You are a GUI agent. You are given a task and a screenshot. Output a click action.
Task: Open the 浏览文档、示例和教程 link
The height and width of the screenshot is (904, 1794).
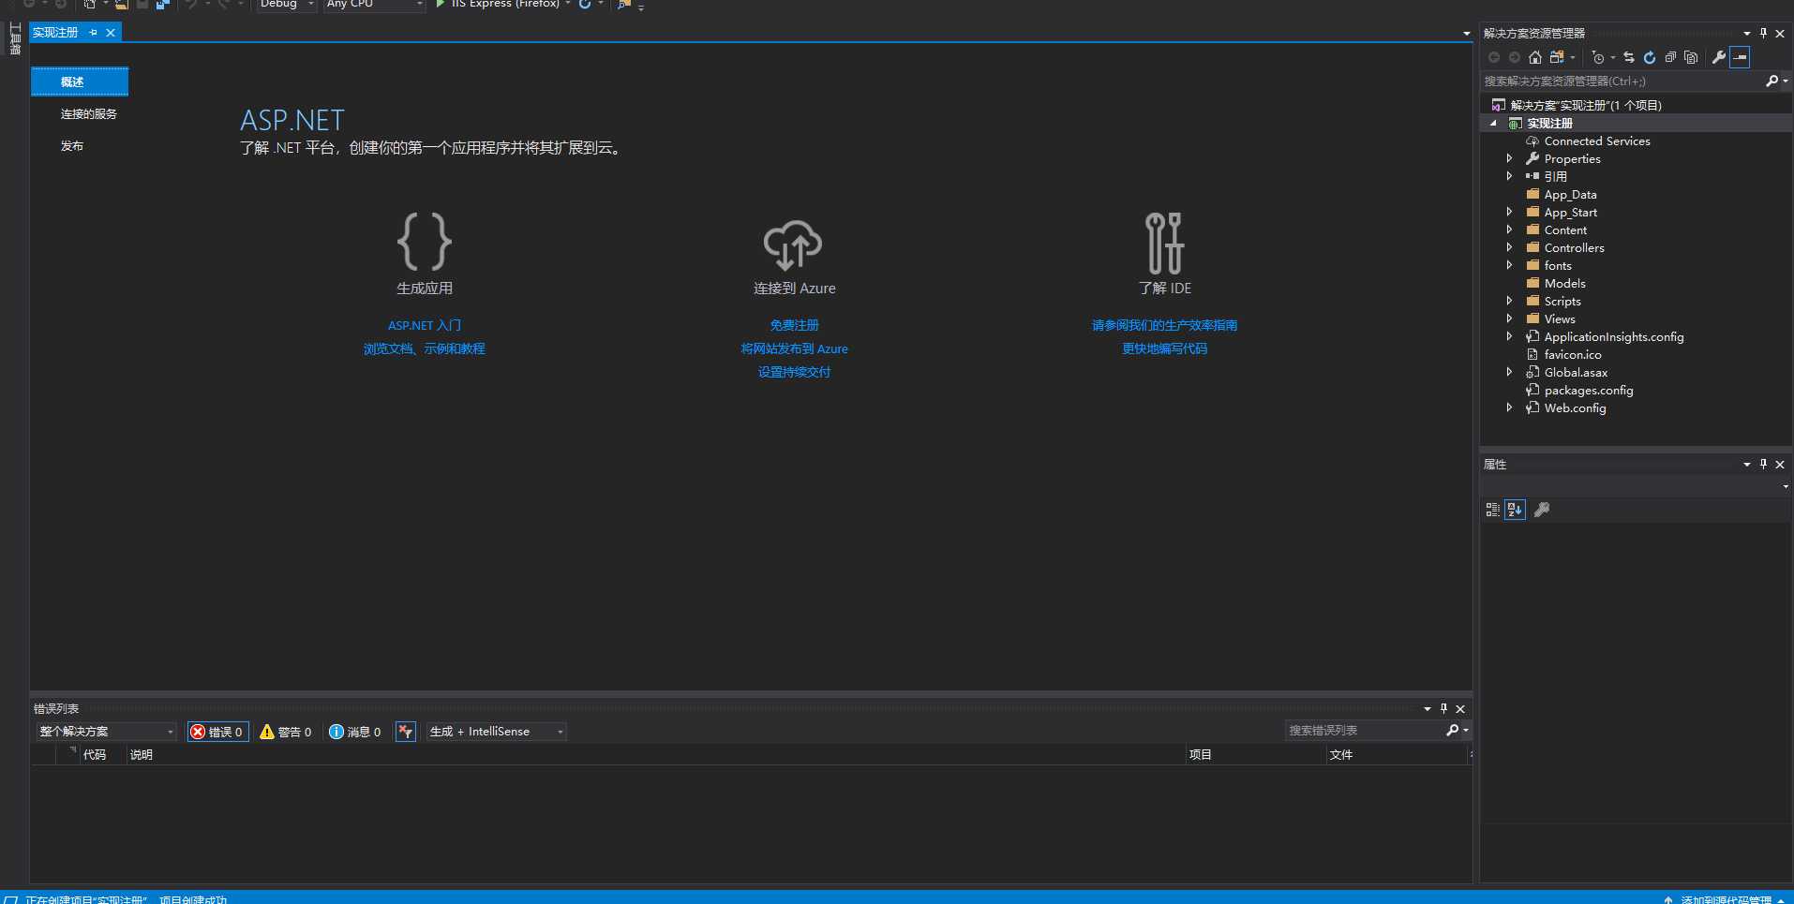[x=425, y=348]
